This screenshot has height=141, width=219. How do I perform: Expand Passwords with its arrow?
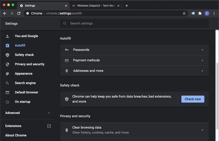click(x=202, y=50)
